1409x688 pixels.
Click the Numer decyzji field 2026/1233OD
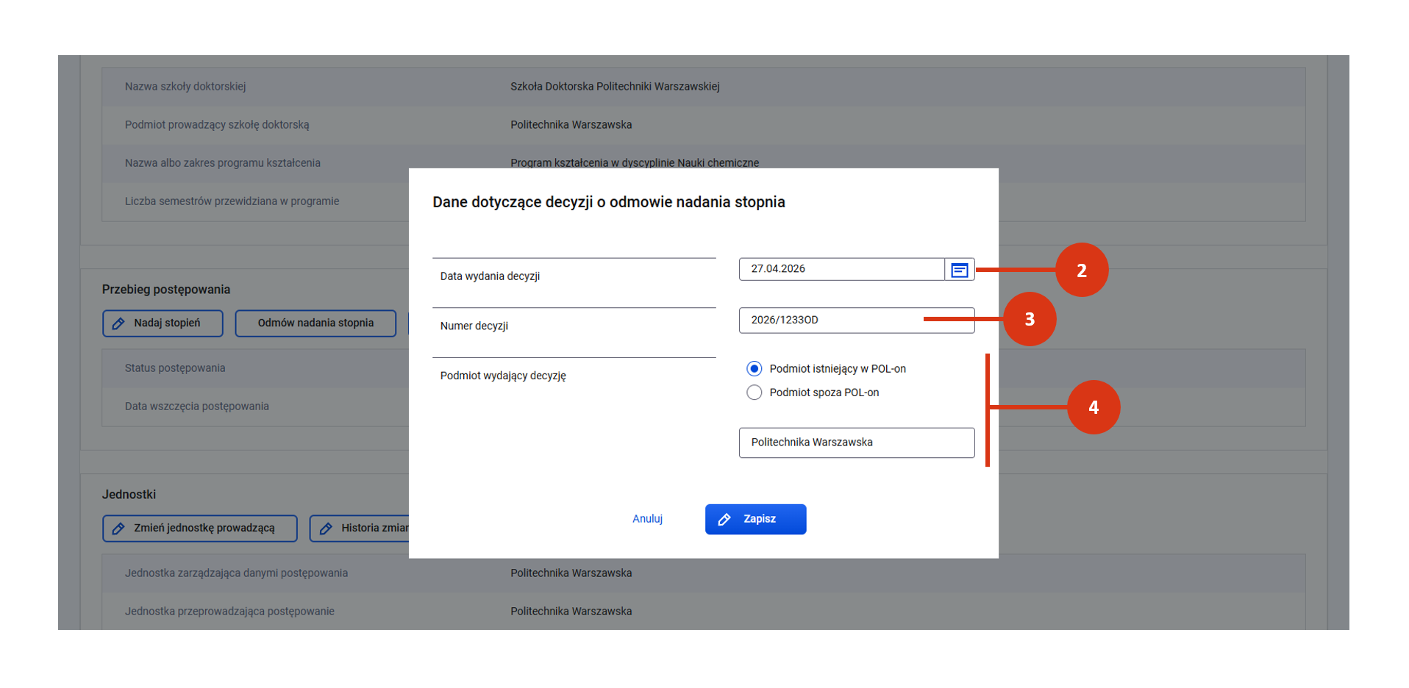tap(831, 320)
